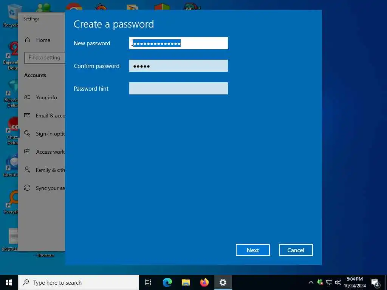The width and height of the screenshot is (387, 290).
Task: Click the Accounts heading in Settings
Action: pos(35,75)
